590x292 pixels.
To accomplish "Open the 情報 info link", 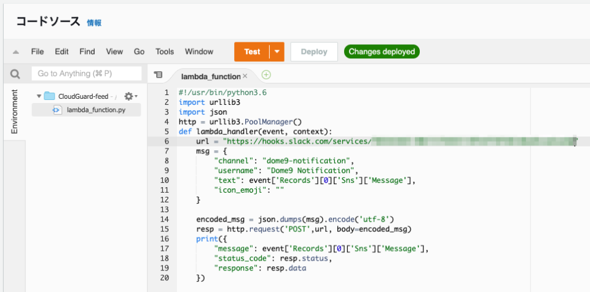I will [x=94, y=23].
